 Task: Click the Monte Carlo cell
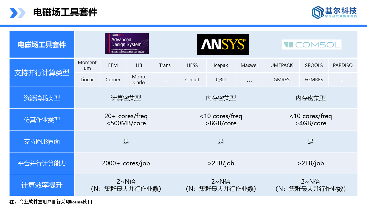point(139,80)
